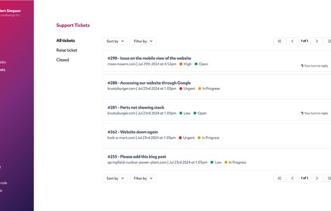Click Urgent priority label on ticket #262
The height and width of the screenshot is (211, 331).
point(189,138)
